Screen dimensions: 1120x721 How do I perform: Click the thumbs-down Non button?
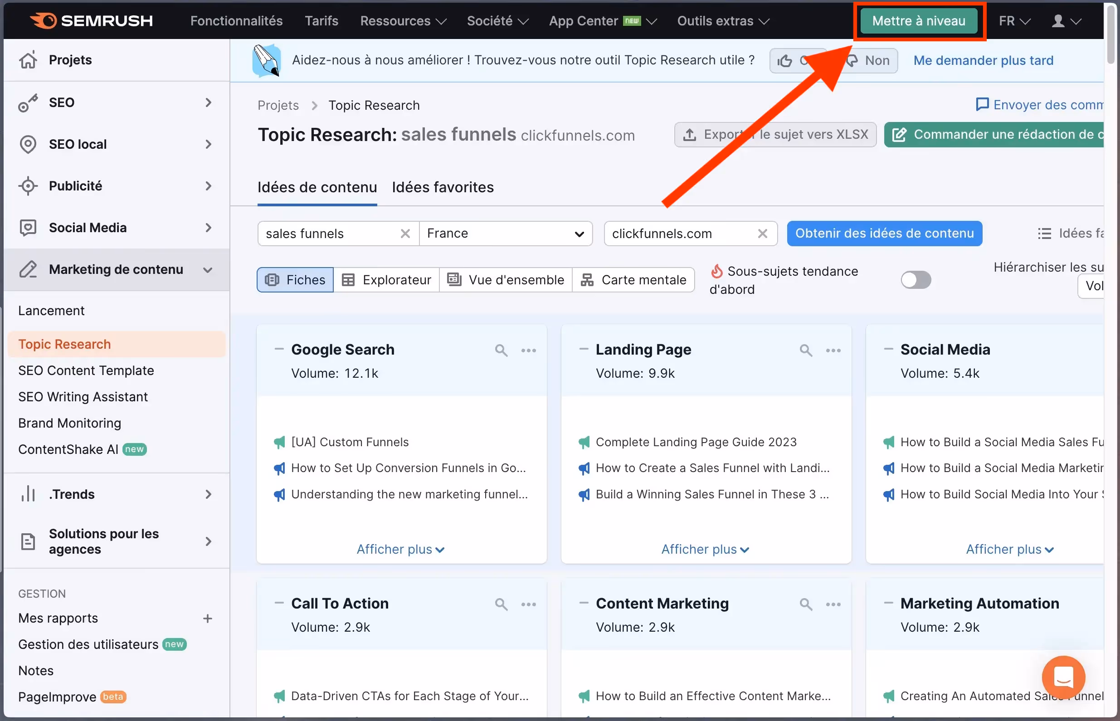pos(871,60)
